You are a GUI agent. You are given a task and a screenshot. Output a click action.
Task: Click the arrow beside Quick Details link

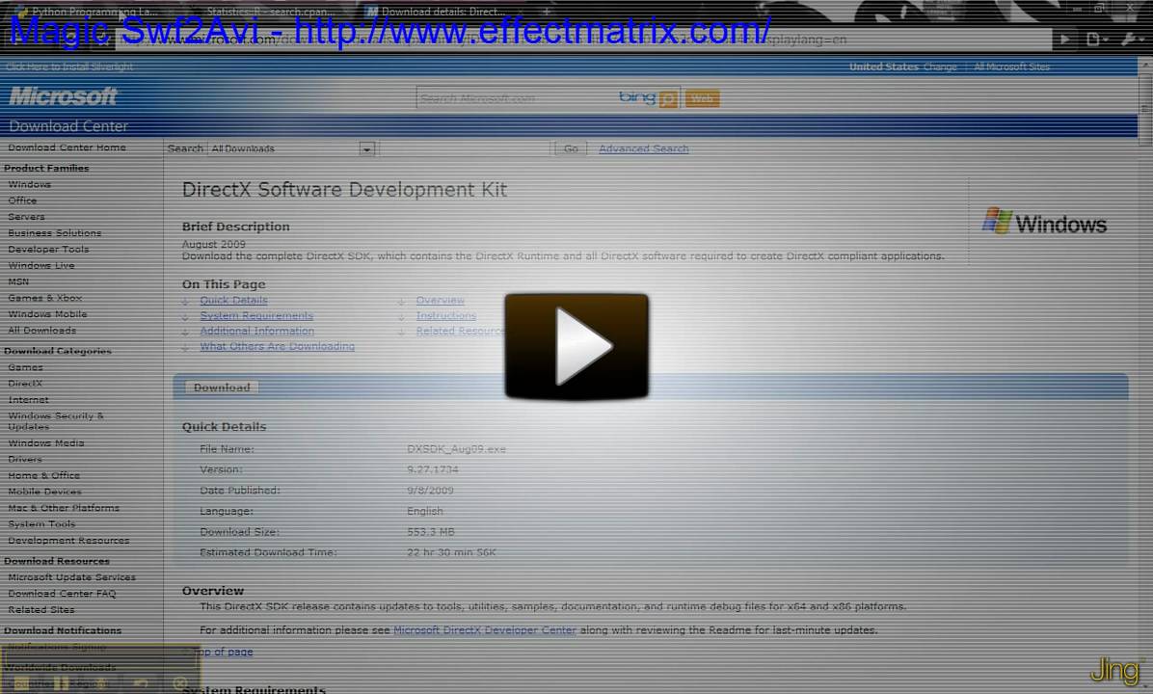[x=186, y=301]
